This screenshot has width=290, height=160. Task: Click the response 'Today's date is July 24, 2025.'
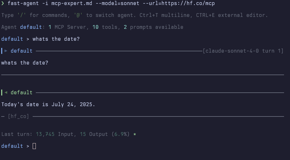click(48, 104)
